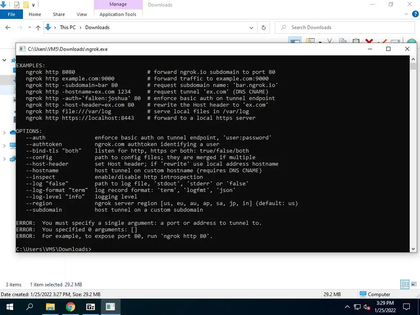Click the '3 items' status text
420x315 pixels.
[x=14, y=285]
